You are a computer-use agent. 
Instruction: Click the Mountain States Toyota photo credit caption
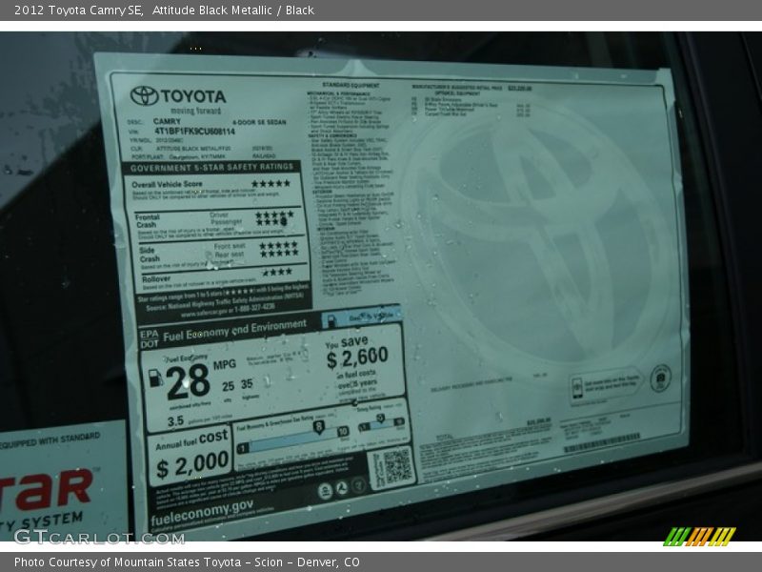coord(187,562)
